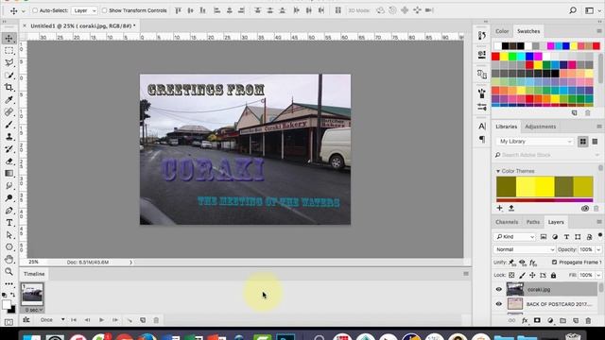Screen dimensions: 605x340
Task: Open the Once looping options dropdown
Action: tap(53, 320)
